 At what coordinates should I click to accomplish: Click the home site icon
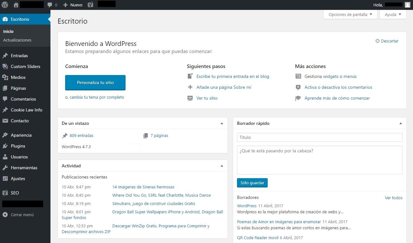[x=16, y=5]
